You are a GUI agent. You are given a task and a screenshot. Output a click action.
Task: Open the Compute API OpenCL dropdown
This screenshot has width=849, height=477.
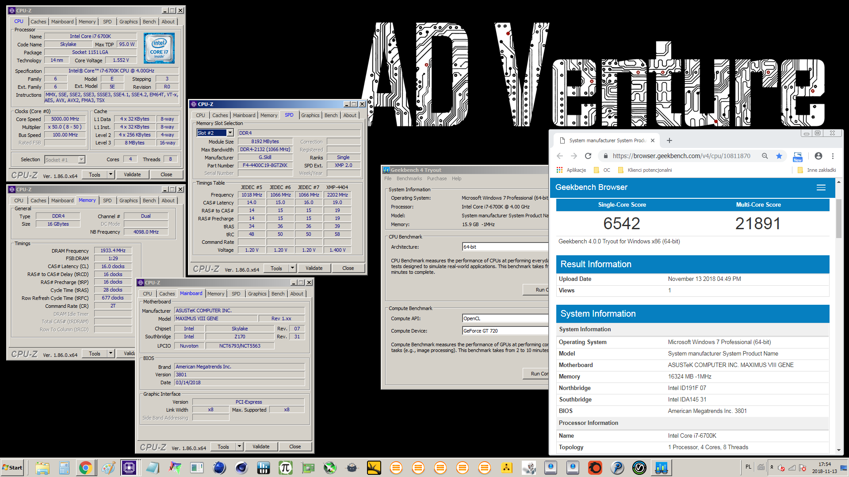click(505, 318)
